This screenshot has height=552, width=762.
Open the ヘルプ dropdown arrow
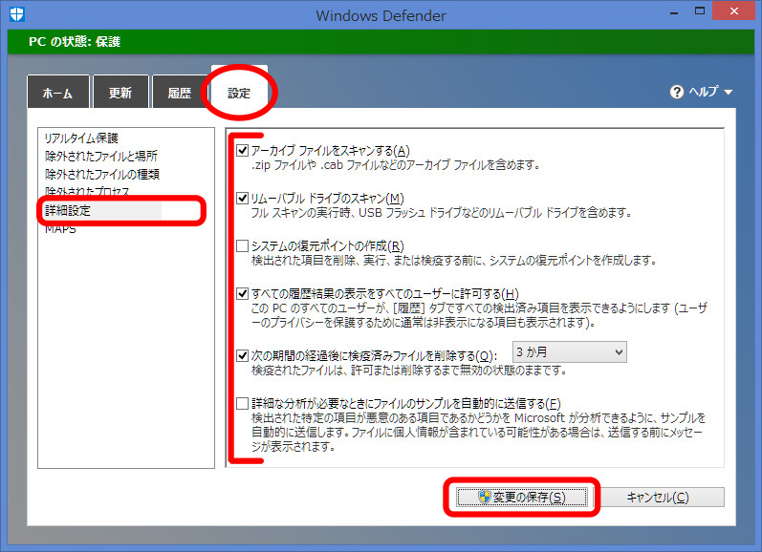(728, 92)
